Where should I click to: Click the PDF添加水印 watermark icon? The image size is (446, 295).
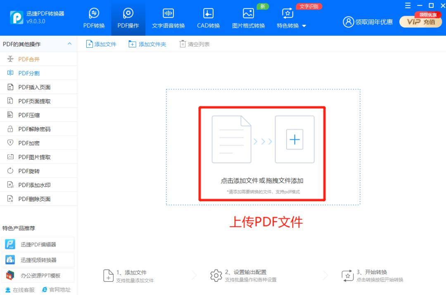(x=10, y=185)
